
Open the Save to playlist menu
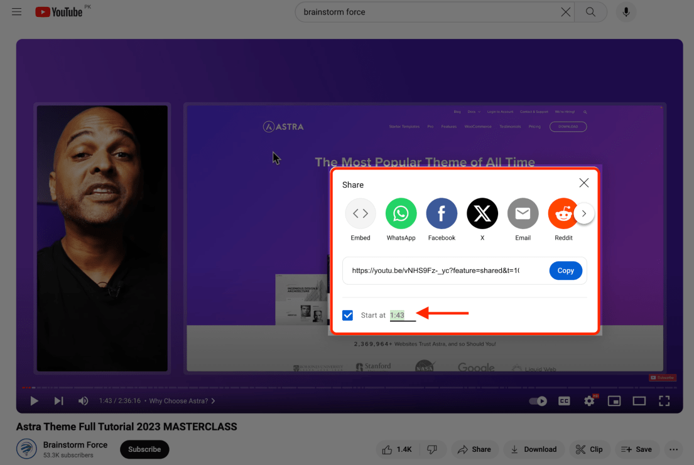point(636,449)
